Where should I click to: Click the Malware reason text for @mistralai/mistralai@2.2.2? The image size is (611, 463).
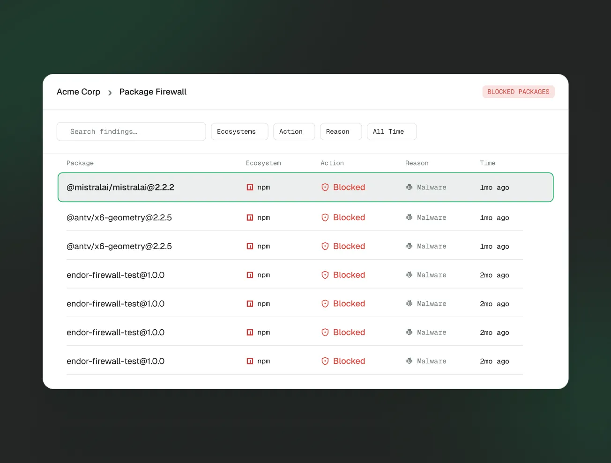(432, 188)
